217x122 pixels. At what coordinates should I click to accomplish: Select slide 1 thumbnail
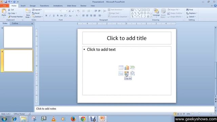[x=18, y=37]
